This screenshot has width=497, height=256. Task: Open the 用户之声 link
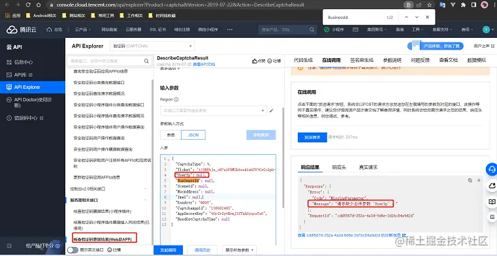click(x=484, y=46)
